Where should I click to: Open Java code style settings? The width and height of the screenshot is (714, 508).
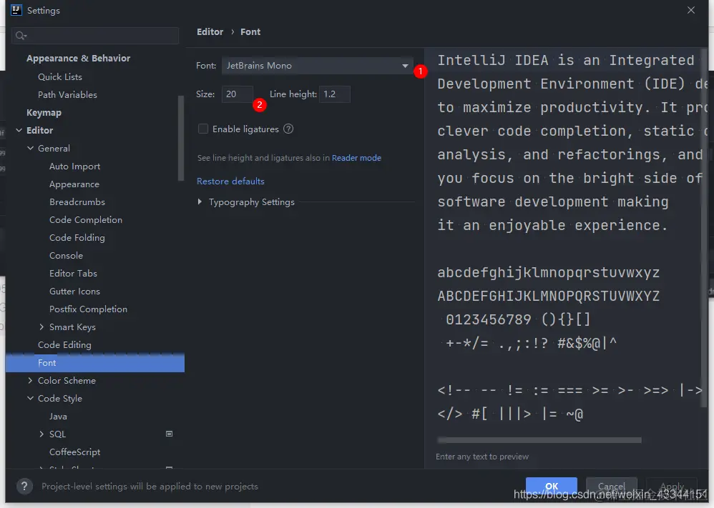point(58,416)
